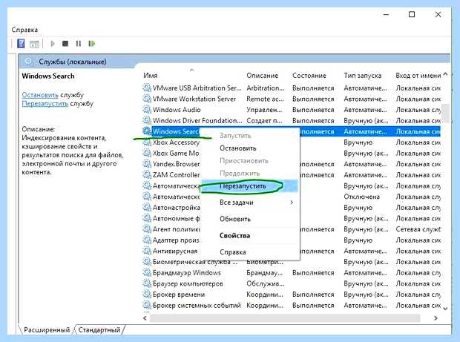Switch to the Расширенный tab
The height and width of the screenshot is (342, 460).
tap(47, 329)
